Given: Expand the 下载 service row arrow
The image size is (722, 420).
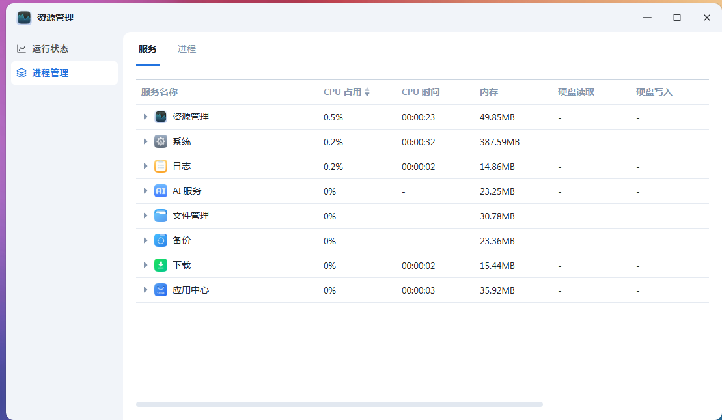Looking at the screenshot, I should 146,266.
